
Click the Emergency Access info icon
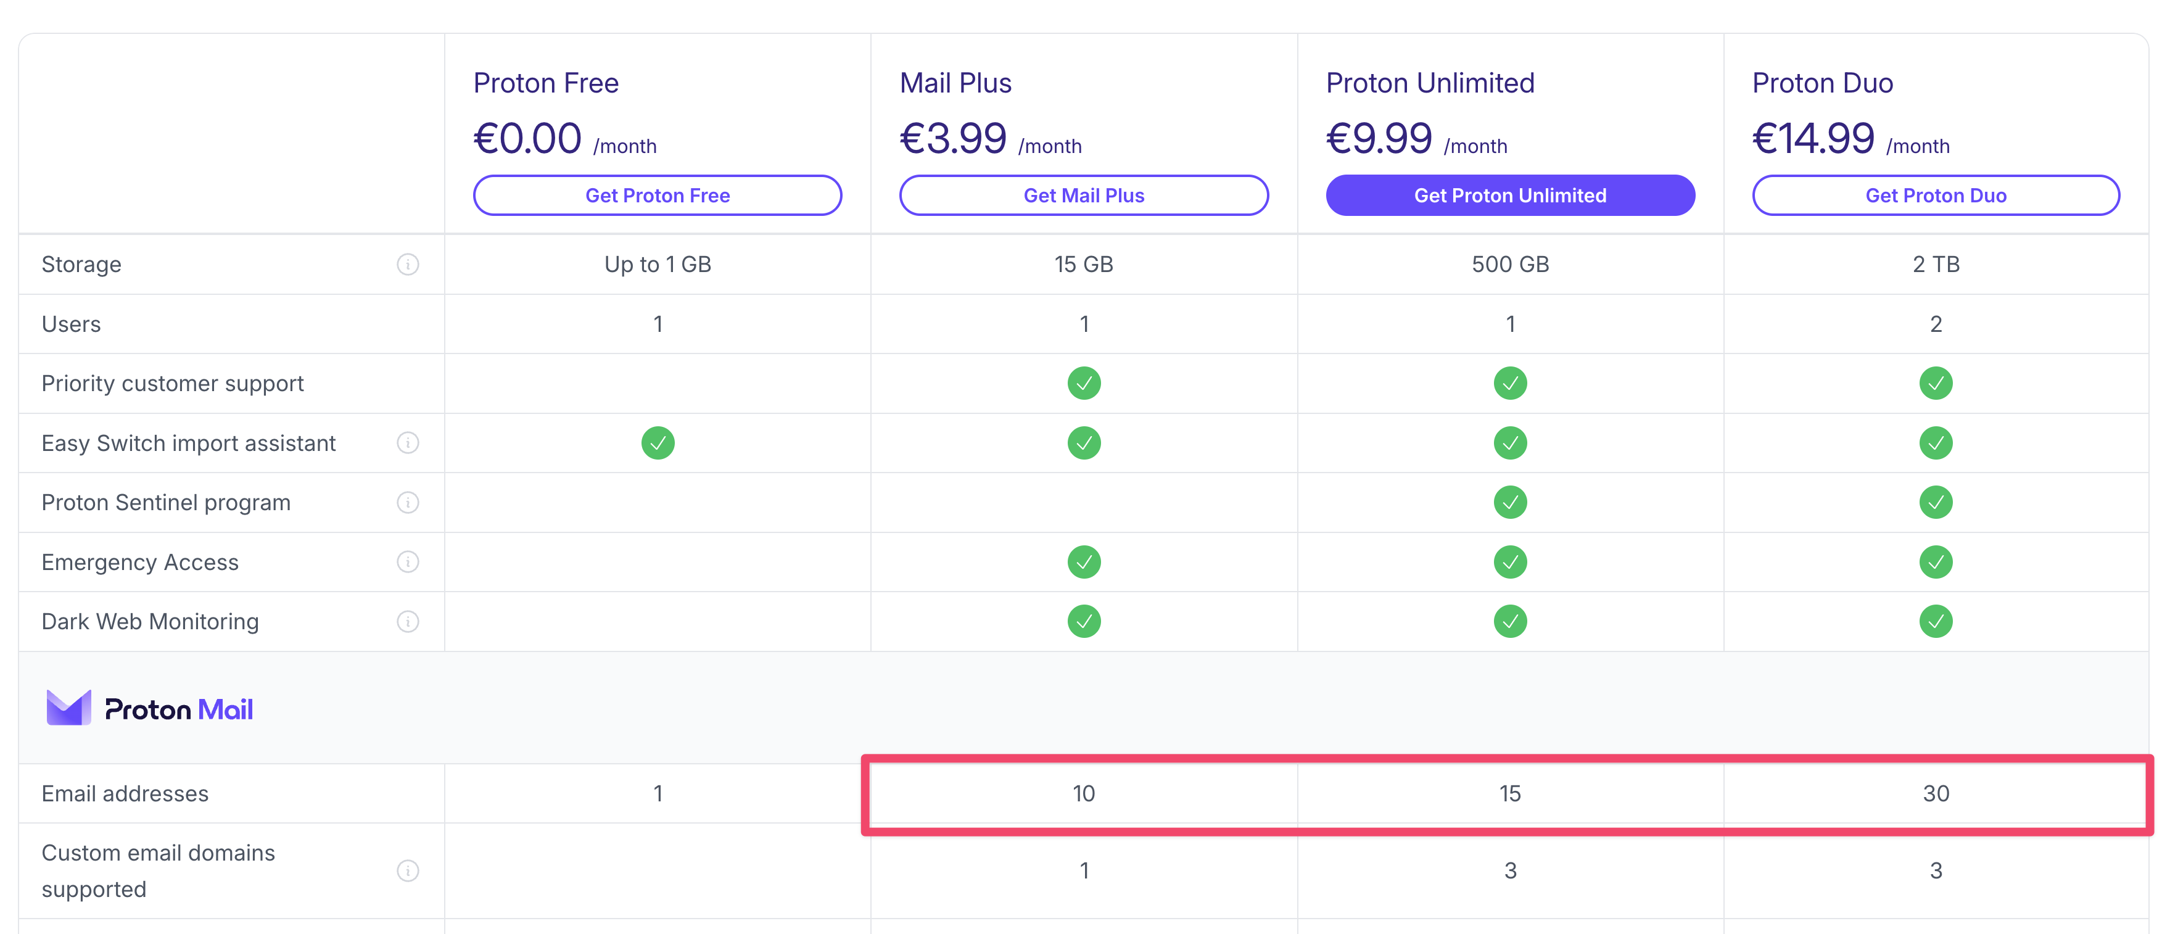point(408,562)
